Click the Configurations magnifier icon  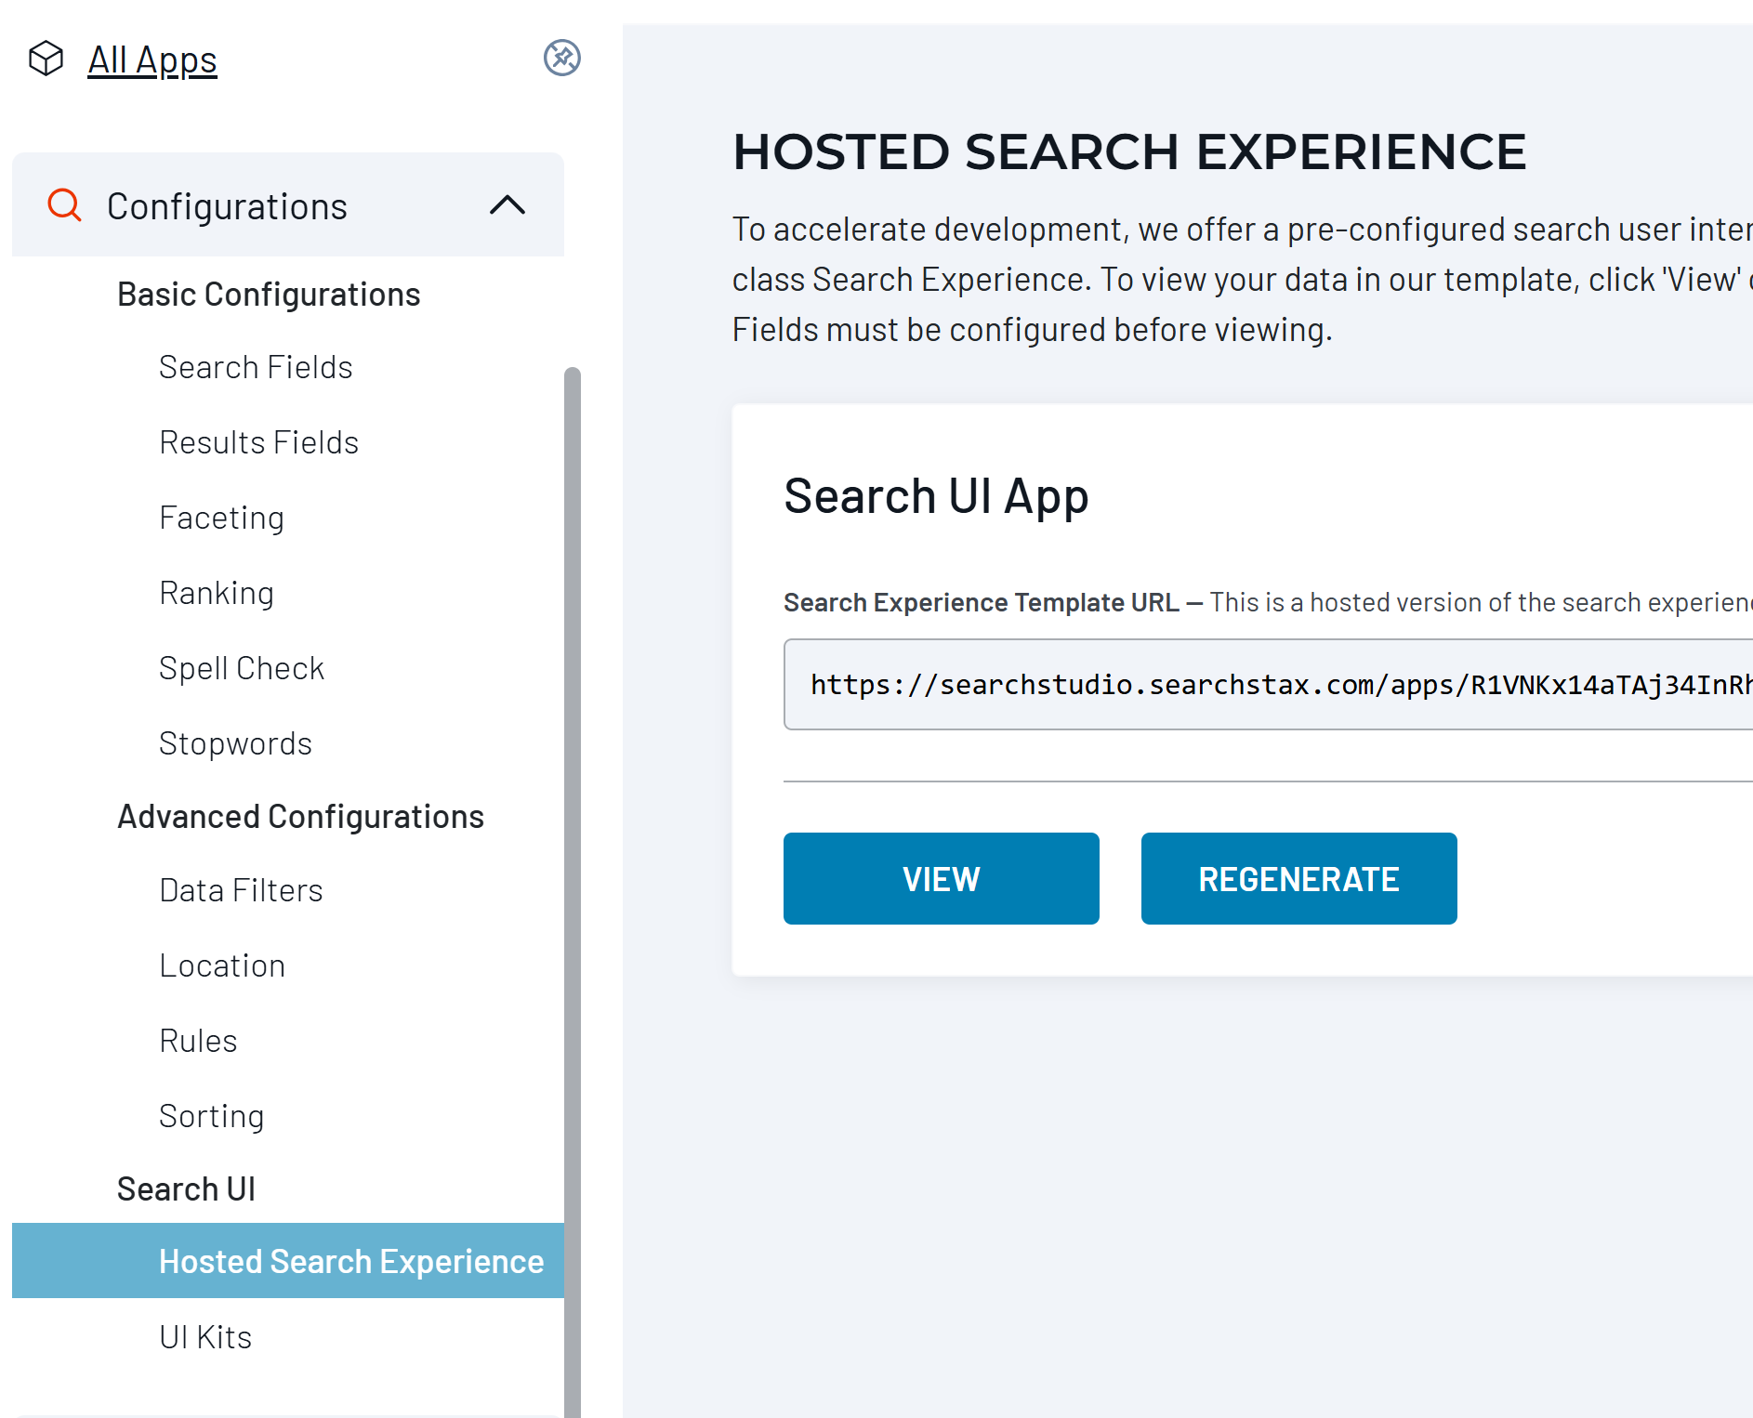[x=64, y=204]
